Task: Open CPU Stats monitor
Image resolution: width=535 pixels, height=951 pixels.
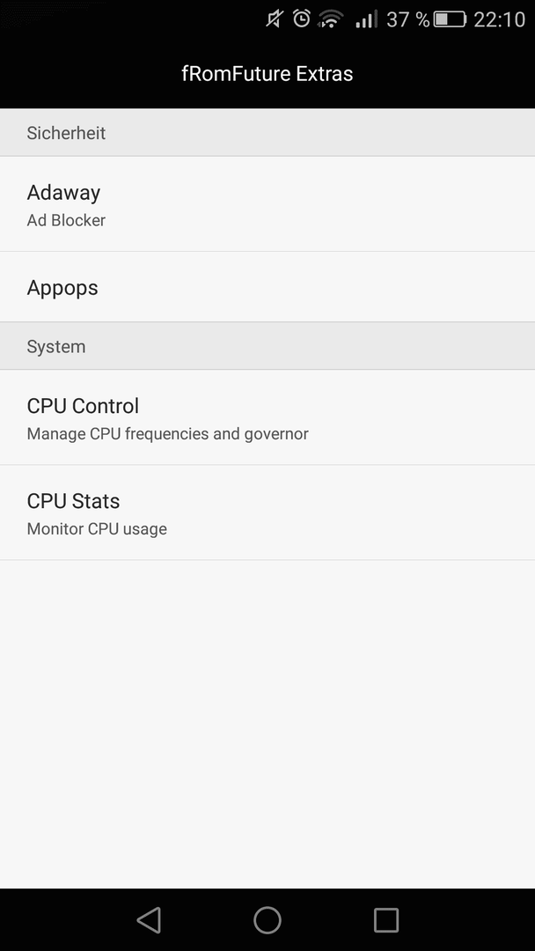Action: (267, 512)
